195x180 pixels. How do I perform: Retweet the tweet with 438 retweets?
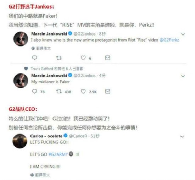point(59,92)
